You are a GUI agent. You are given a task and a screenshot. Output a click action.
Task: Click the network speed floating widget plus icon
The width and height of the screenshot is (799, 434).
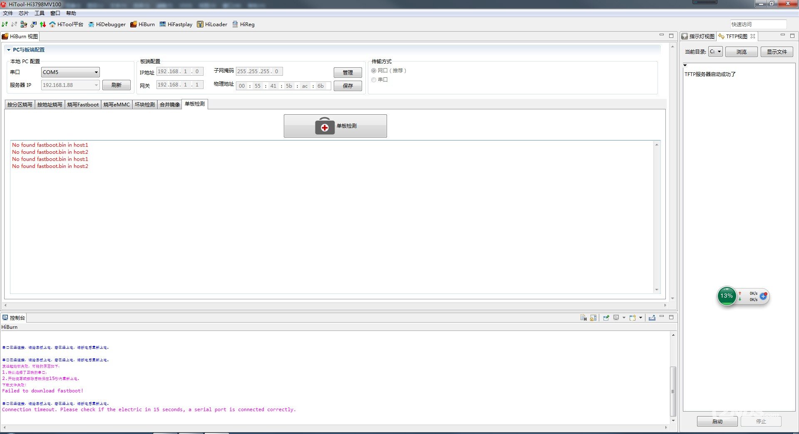click(x=763, y=296)
